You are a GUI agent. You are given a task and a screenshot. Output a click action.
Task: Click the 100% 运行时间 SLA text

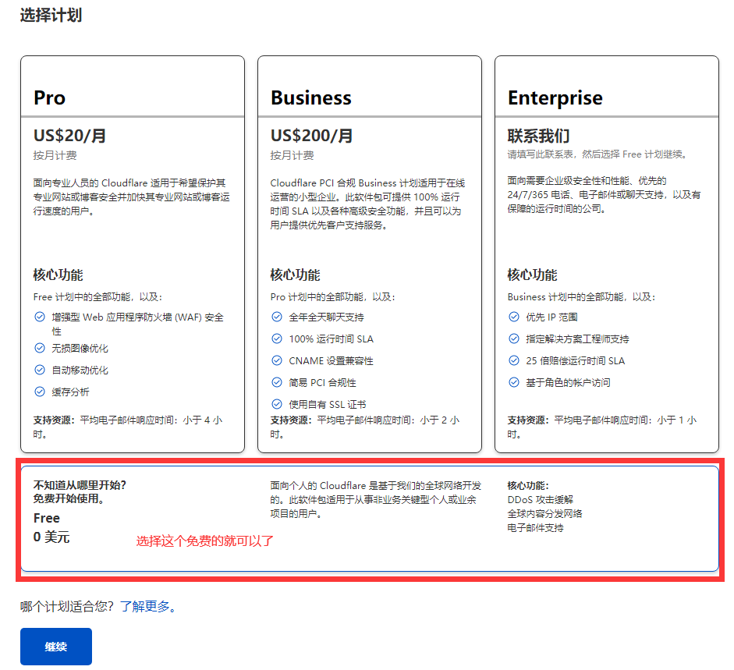(x=331, y=339)
